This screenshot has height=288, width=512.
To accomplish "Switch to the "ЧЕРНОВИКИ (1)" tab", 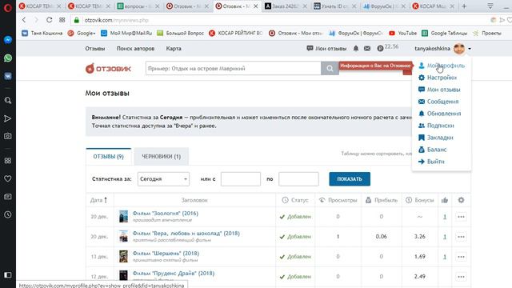I will (x=162, y=157).
